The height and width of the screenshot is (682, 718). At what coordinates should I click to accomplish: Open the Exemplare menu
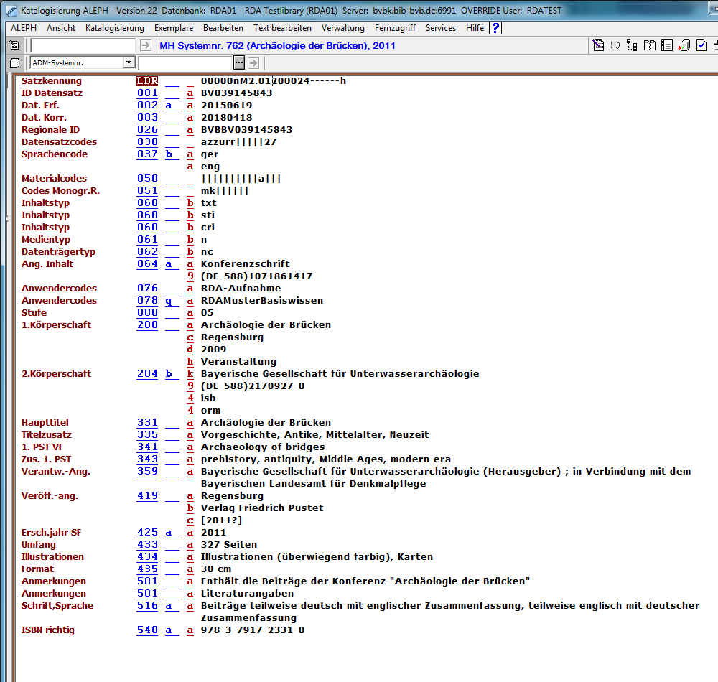173,28
